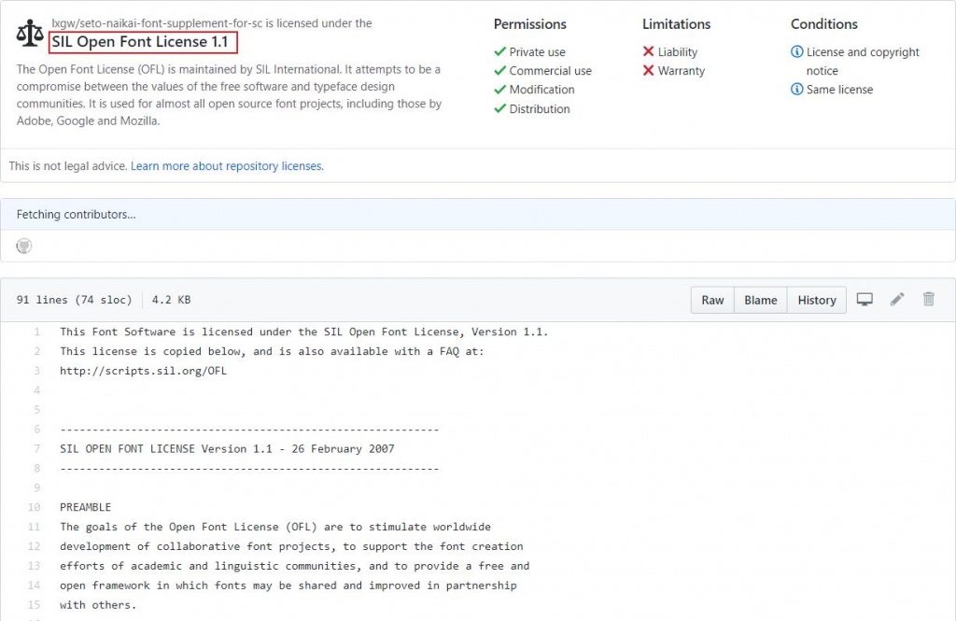The height and width of the screenshot is (621, 956).
Task: View the file History
Action: [816, 300]
